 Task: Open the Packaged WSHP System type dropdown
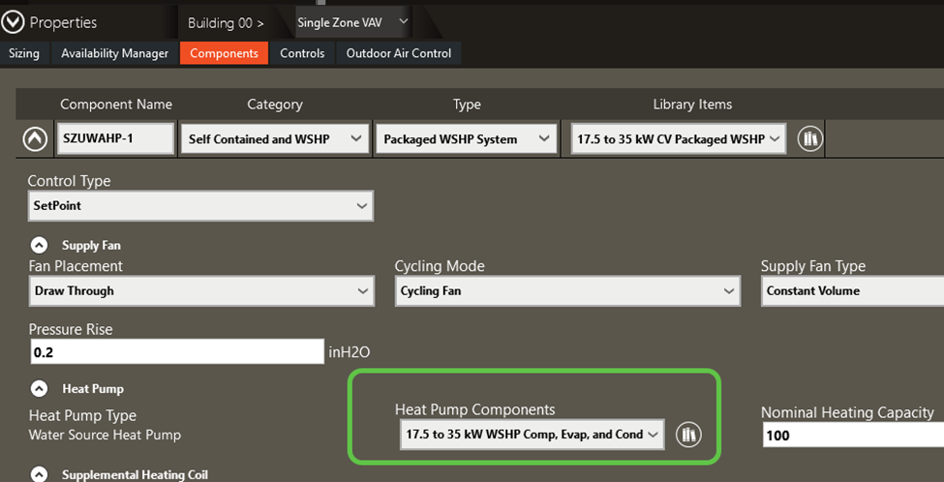tap(466, 139)
